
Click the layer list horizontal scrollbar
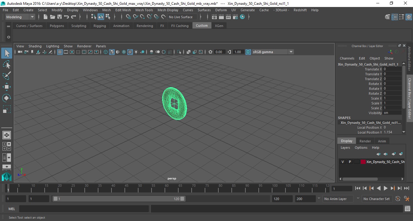(360, 179)
